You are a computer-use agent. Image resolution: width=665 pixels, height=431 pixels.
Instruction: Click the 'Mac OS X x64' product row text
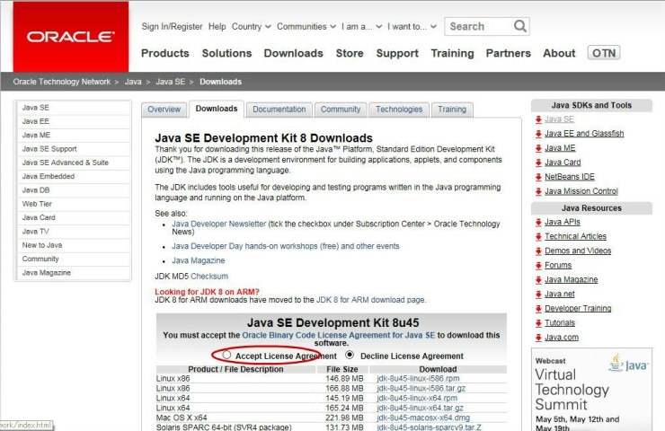click(182, 418)
